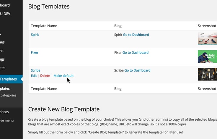Open the Spirit screenshot thumbnail
217x139 pixels.
click(x=207, y=39)
